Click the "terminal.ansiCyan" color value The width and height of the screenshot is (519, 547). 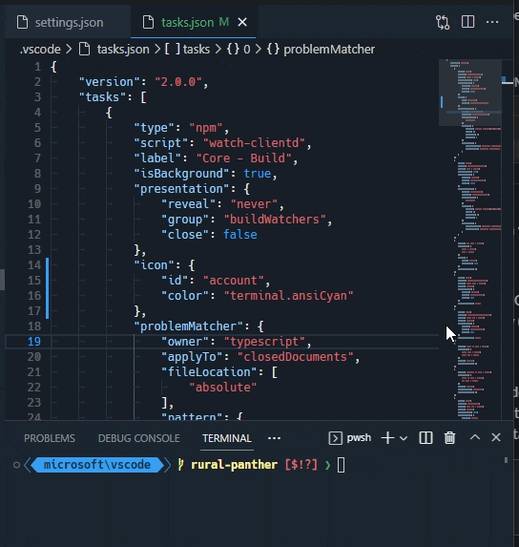(x=289, y=296)
